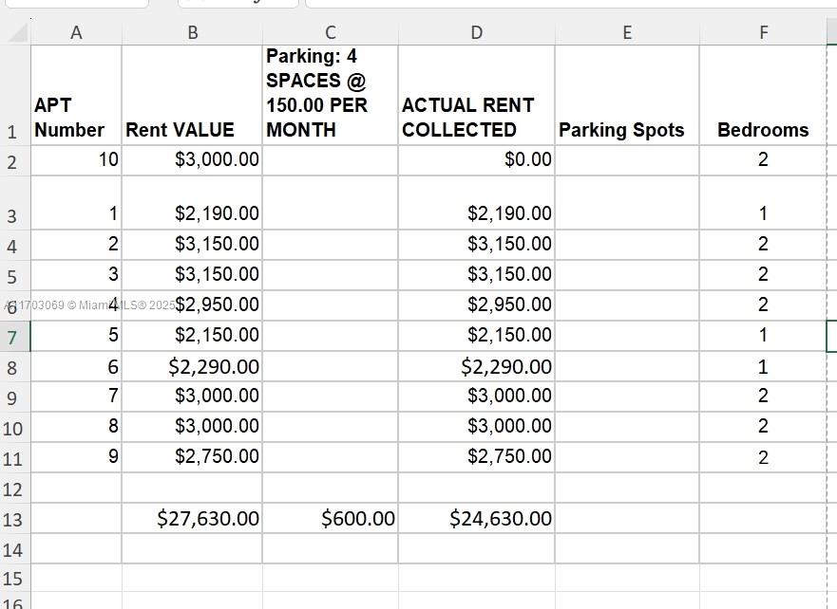Image resolution: width=837 pixels, height=609 pixels.
Task: Click the $2,190.00 rent for apartment 1
Action: click(x=192, y=212)
